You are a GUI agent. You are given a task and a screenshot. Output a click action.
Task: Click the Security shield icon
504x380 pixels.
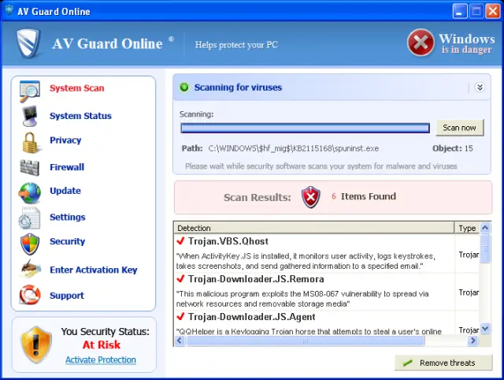tap(30, 244)
